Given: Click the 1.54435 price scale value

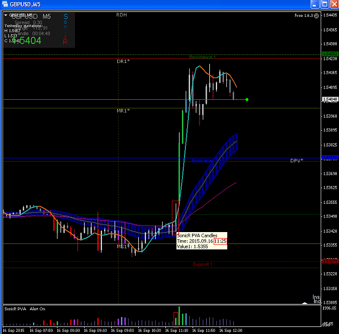Looking at the screenshot, I should 330,15.
